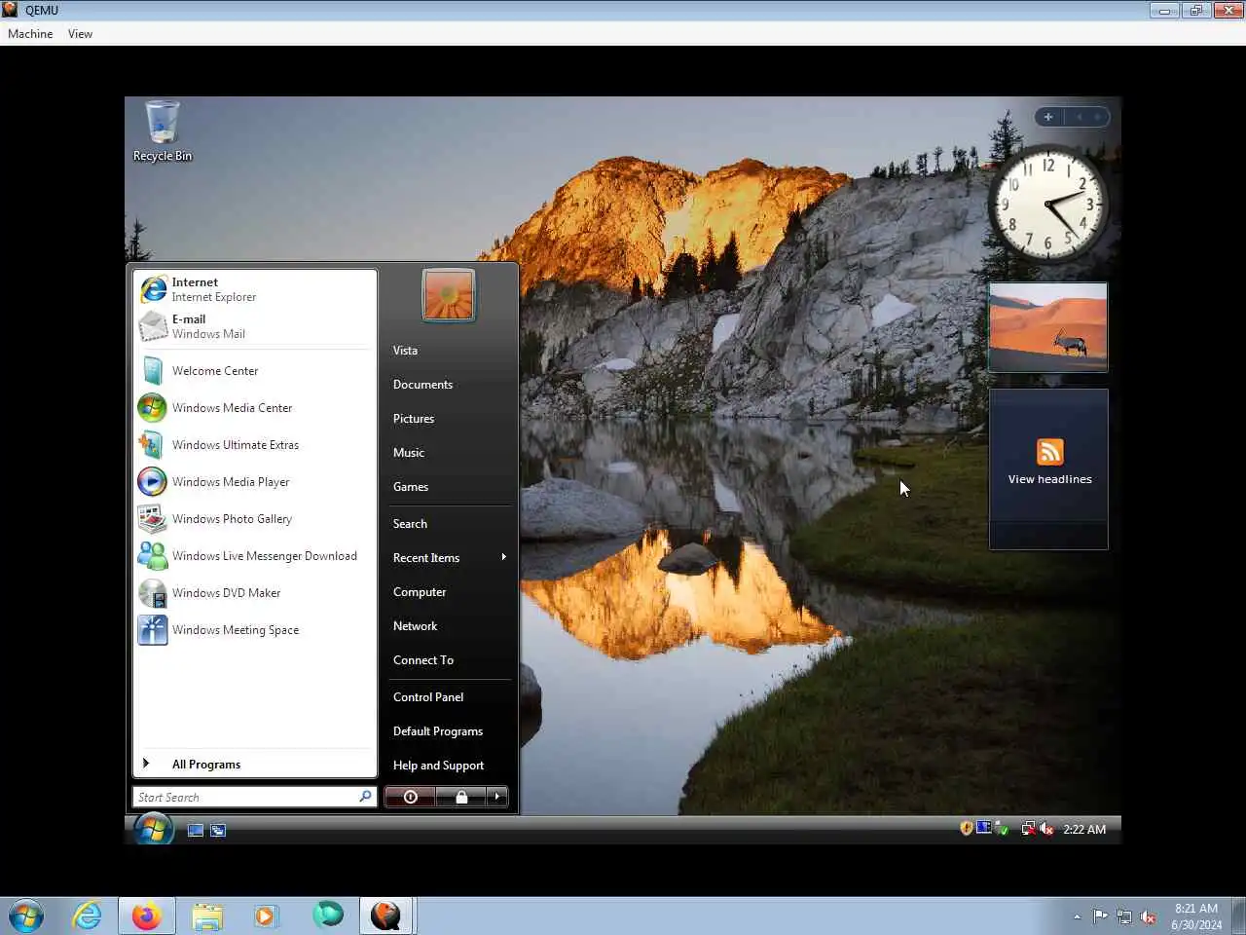The height and width of the screenshot is (935, 1246).
Task: Click the Start Search magnifier icon
Action: tap(365, 797)
